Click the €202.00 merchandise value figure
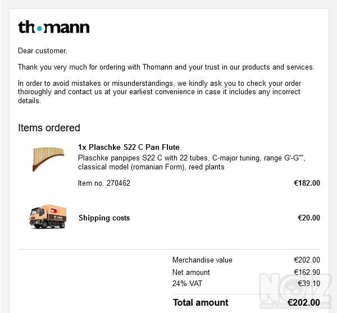337x313 pixels. tap(307, 260)
